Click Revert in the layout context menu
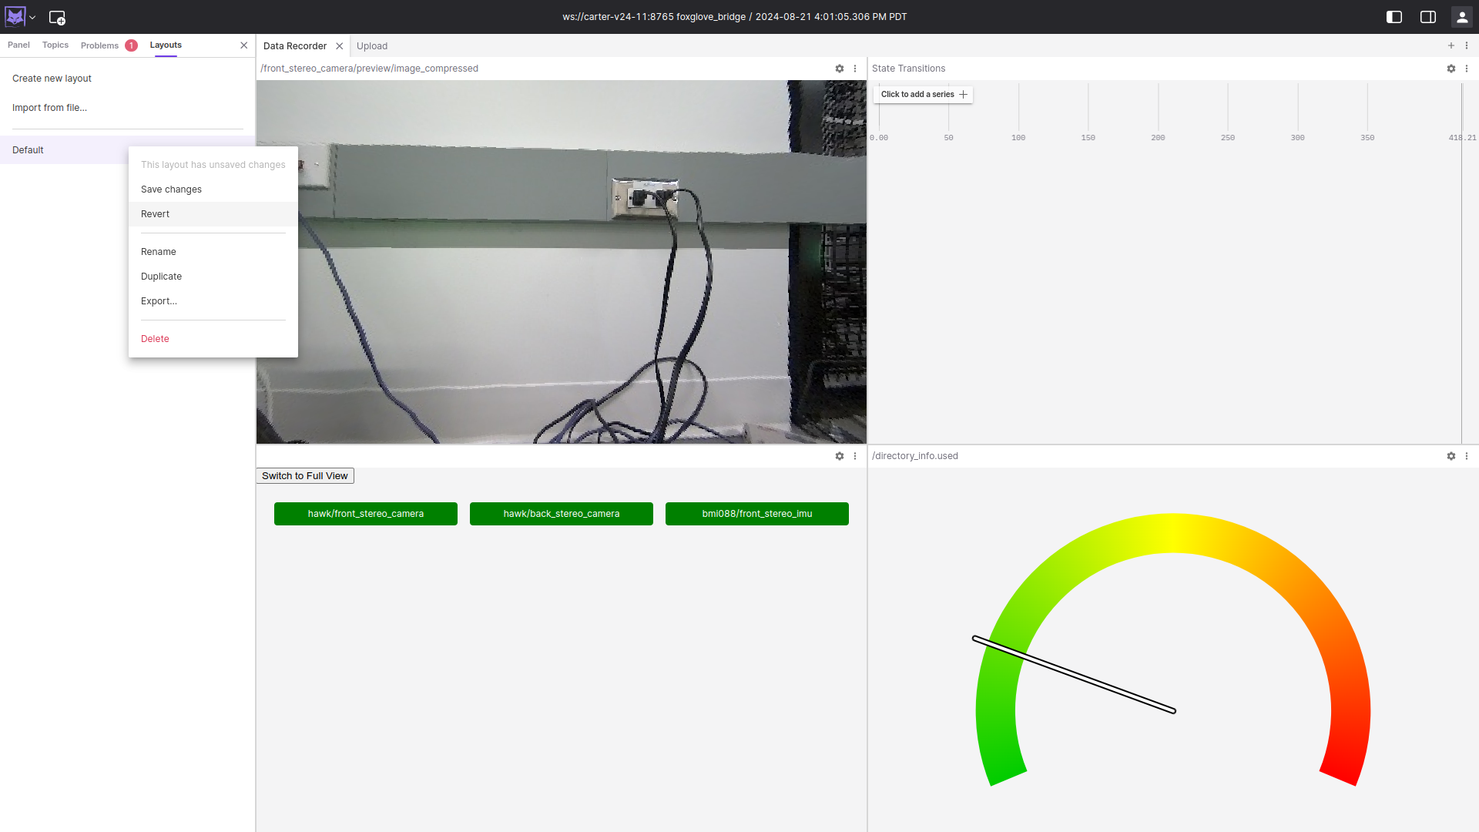1479x832 pixels. point(155,213)
